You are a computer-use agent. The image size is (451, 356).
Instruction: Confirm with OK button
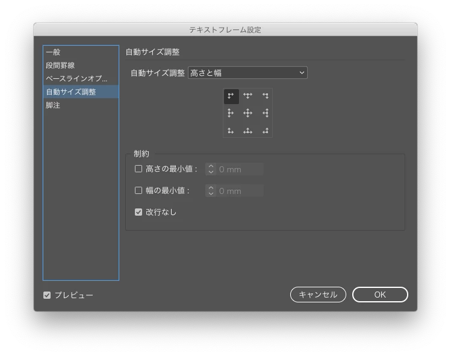[380, 295]
